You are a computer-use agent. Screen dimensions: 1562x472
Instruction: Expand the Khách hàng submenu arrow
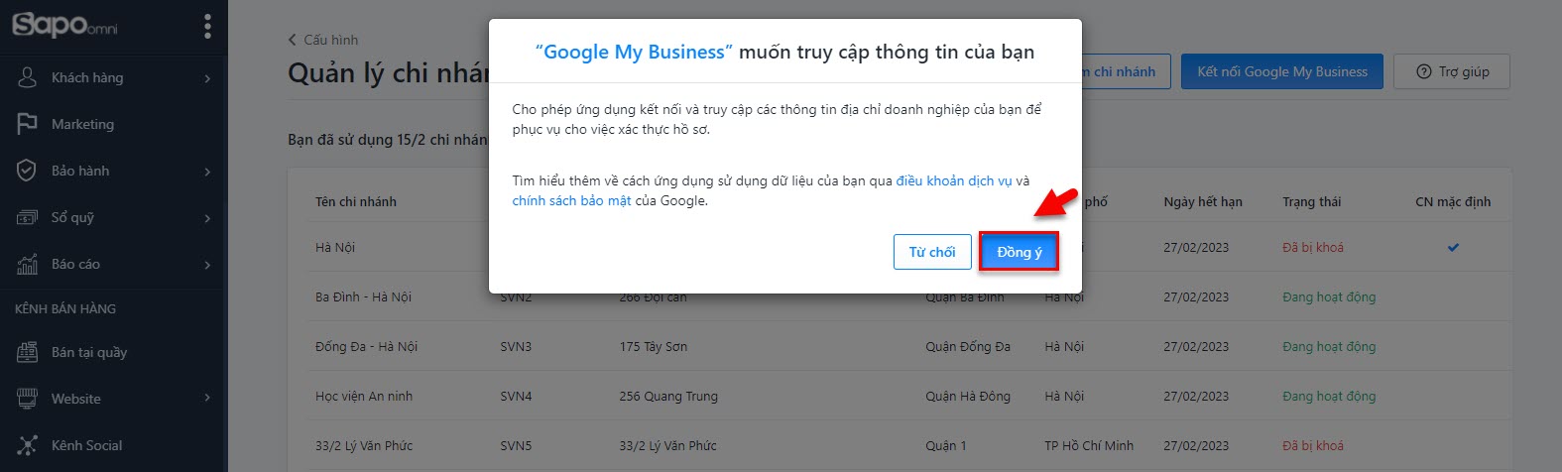[207, 78]
